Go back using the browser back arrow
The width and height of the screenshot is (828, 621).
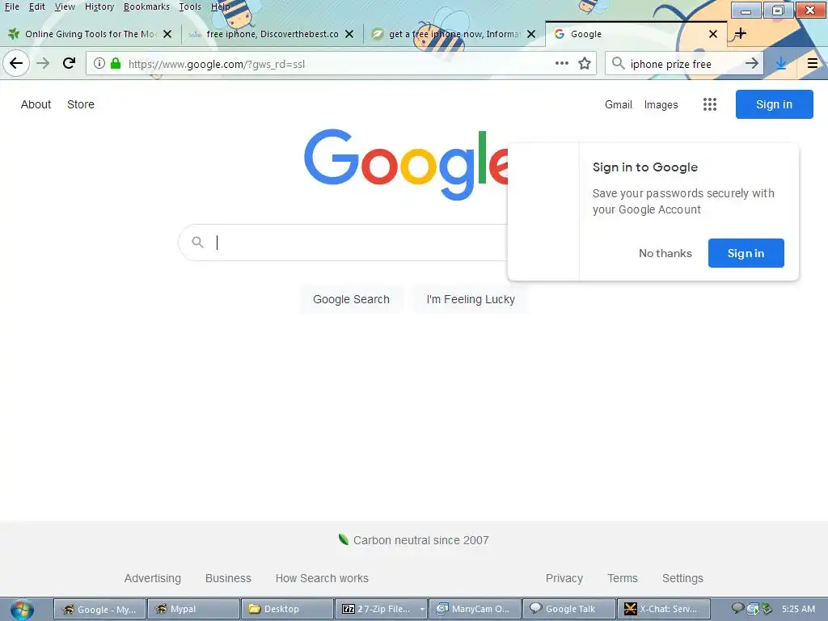(x=16, y=64)
